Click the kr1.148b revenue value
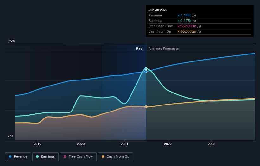 click(184, 15)
